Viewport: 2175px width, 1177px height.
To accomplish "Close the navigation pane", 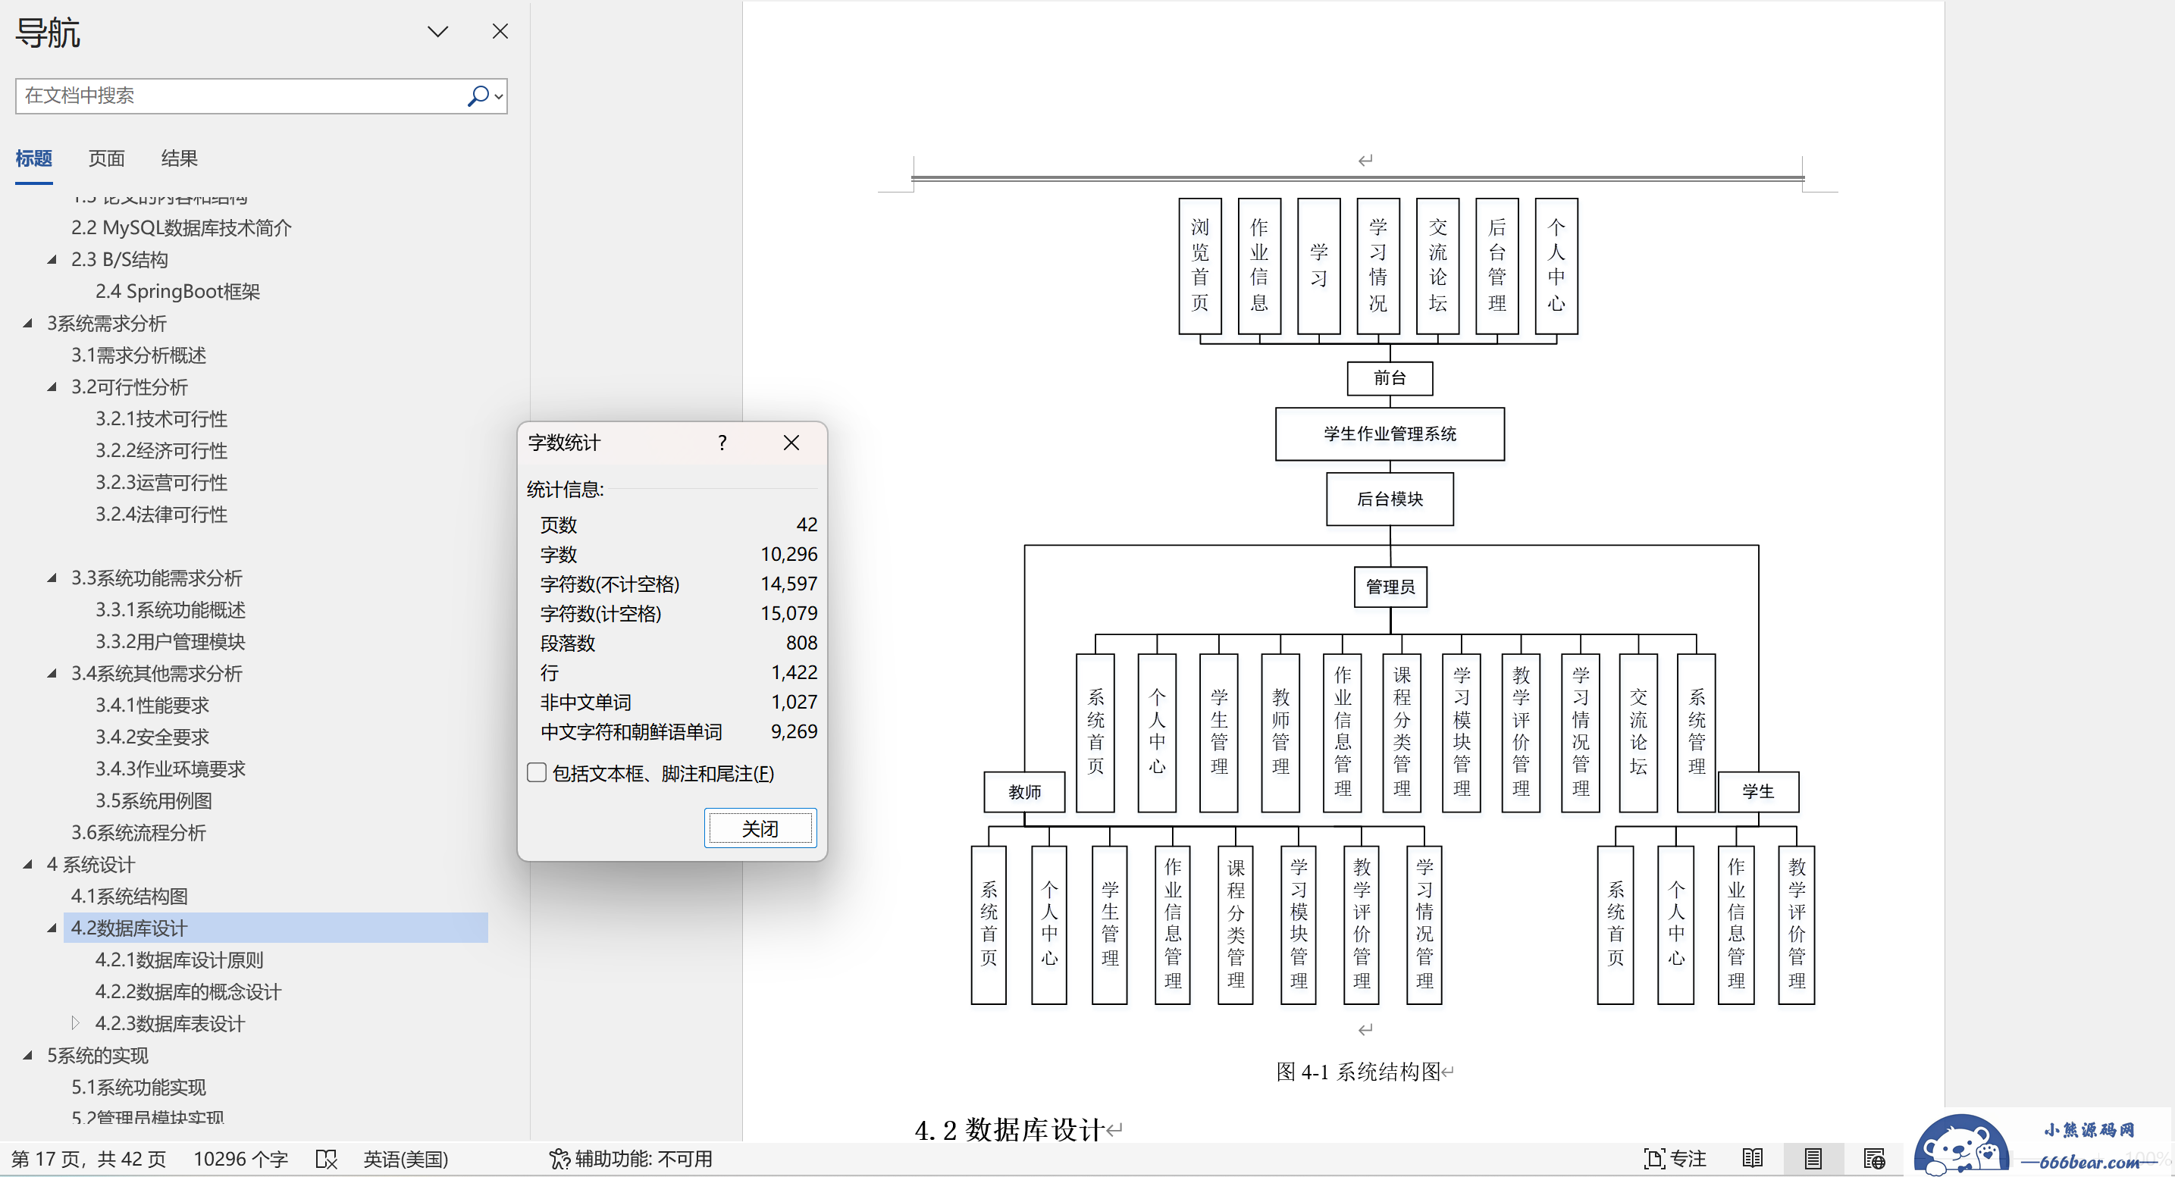I will pyautogui.click(x=500, y=31).
